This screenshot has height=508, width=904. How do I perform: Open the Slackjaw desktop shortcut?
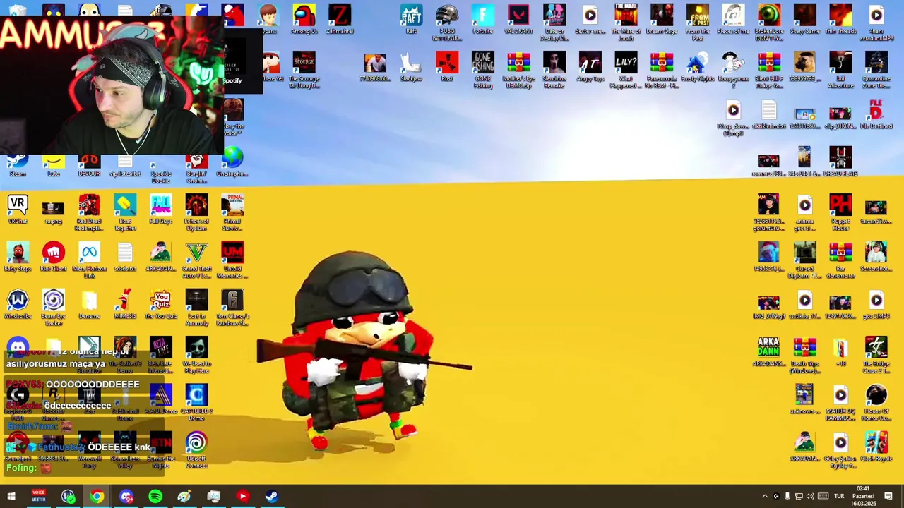tap(411, 67)
